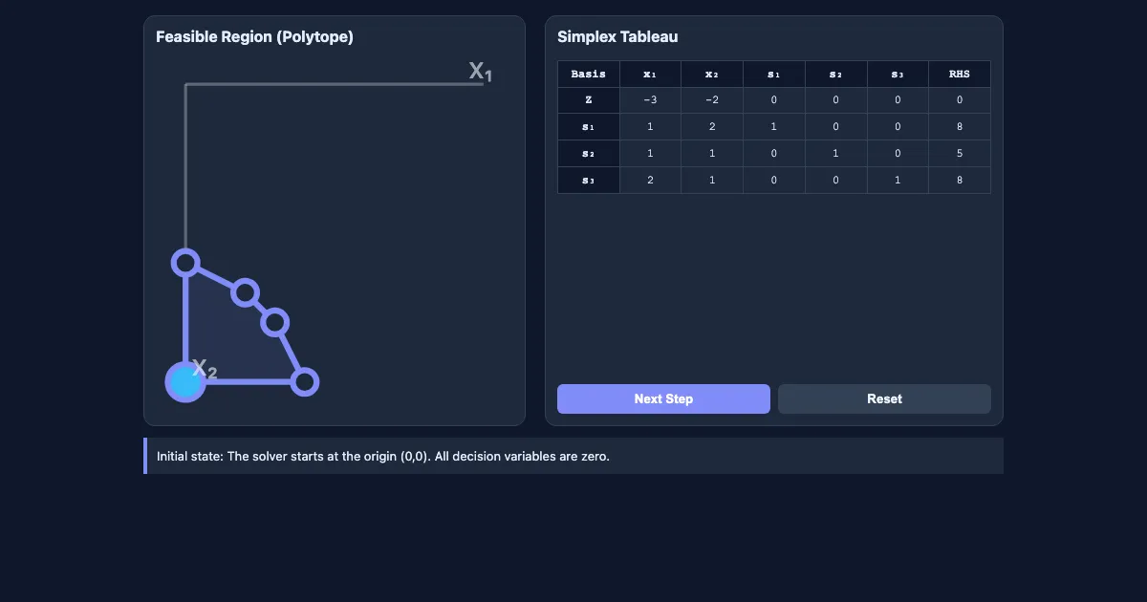Click the s₁ row label in Basis column
The image size is (1147, 602).
tap(589, 127)
